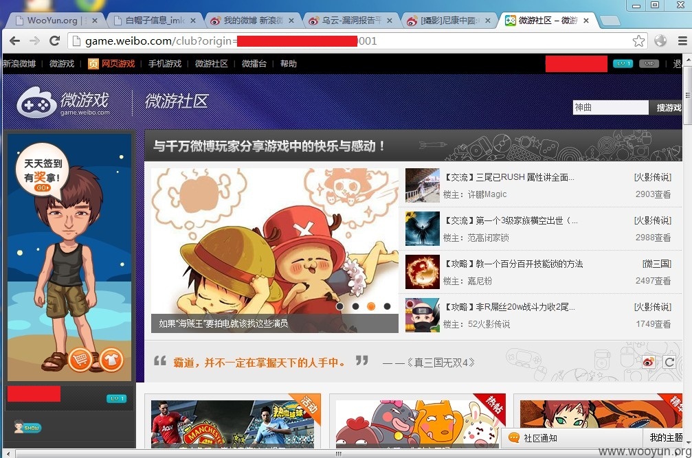Viewport: 692px width, 458px height.
Task: Select the fourth carousel dot
Action: (387, 306)
